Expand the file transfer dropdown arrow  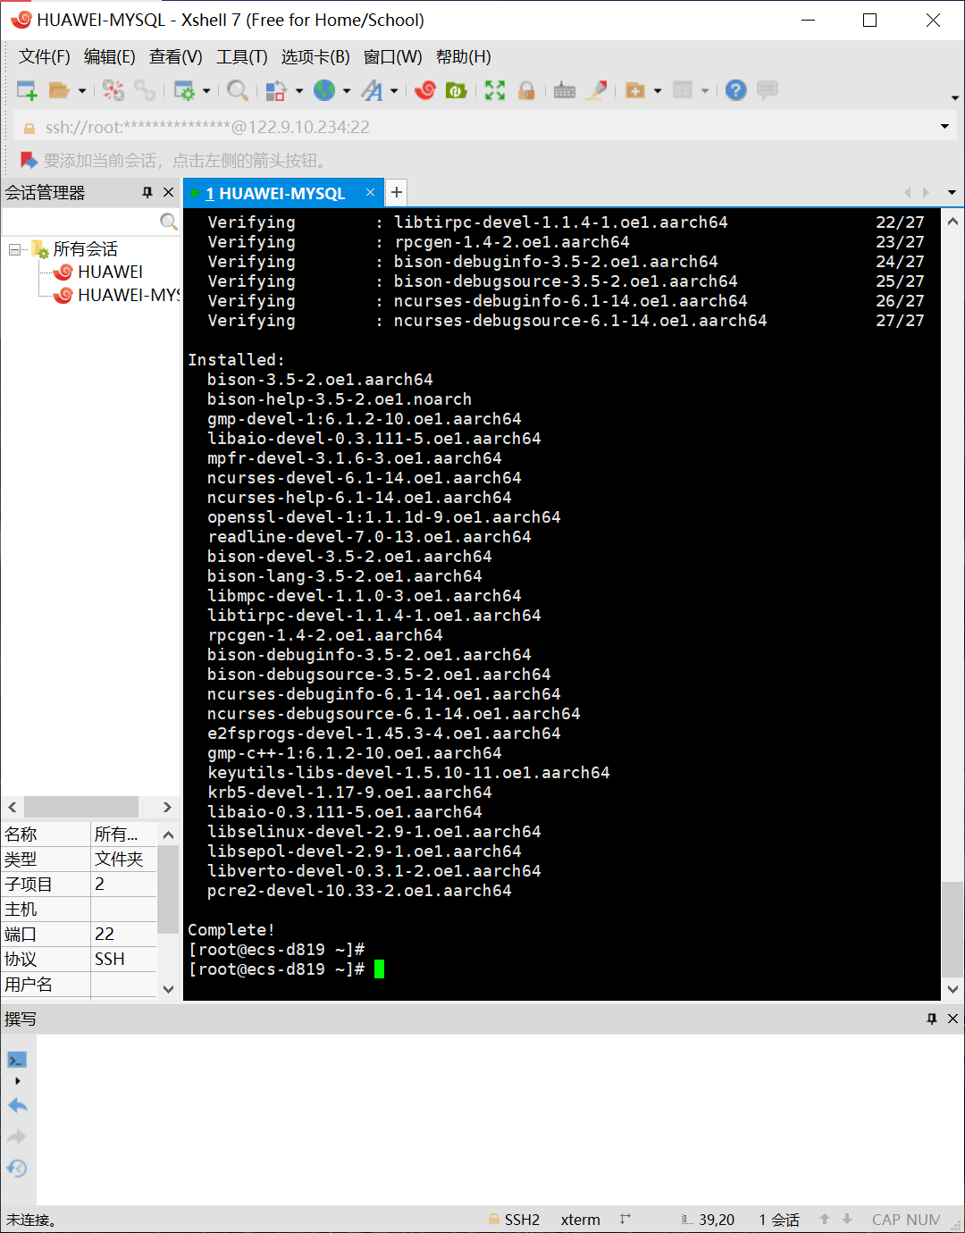(x=299, y=91)
